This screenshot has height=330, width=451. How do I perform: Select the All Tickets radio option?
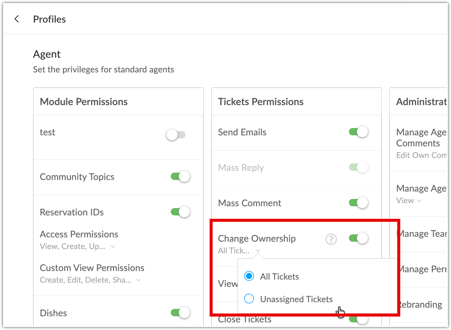[x=249, y=276]
